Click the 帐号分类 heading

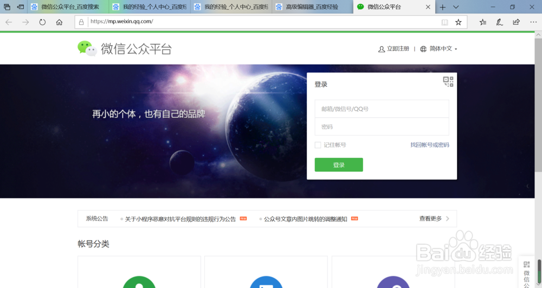point(93,244)
